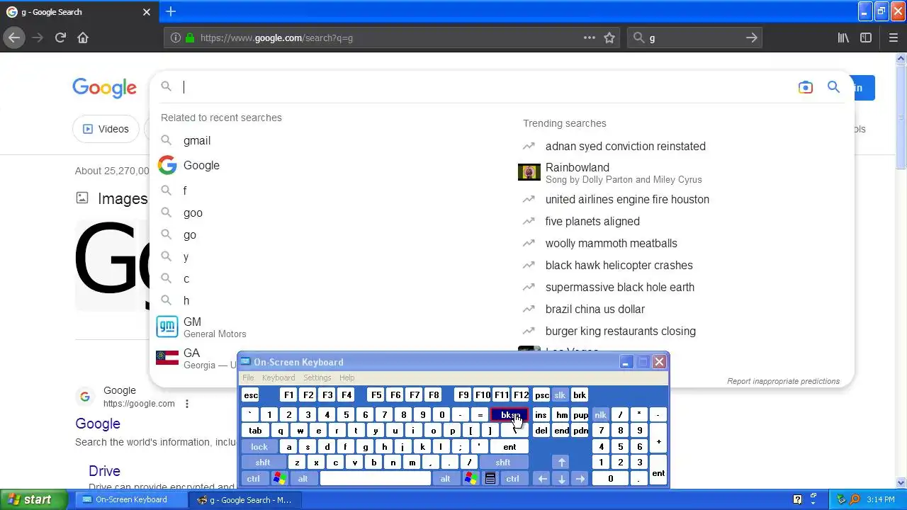Click the main ent key next to apostrophe
This screenshot has width=907, height=510.
[509, 447]
